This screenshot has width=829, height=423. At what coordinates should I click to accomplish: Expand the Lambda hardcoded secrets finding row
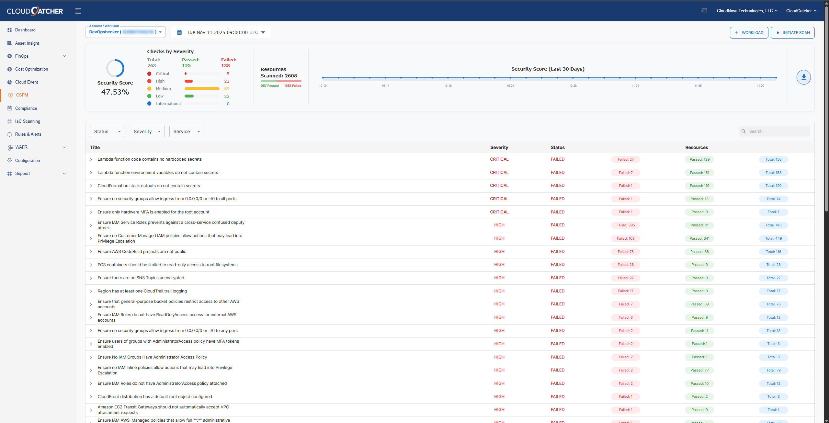coord(91,159)
